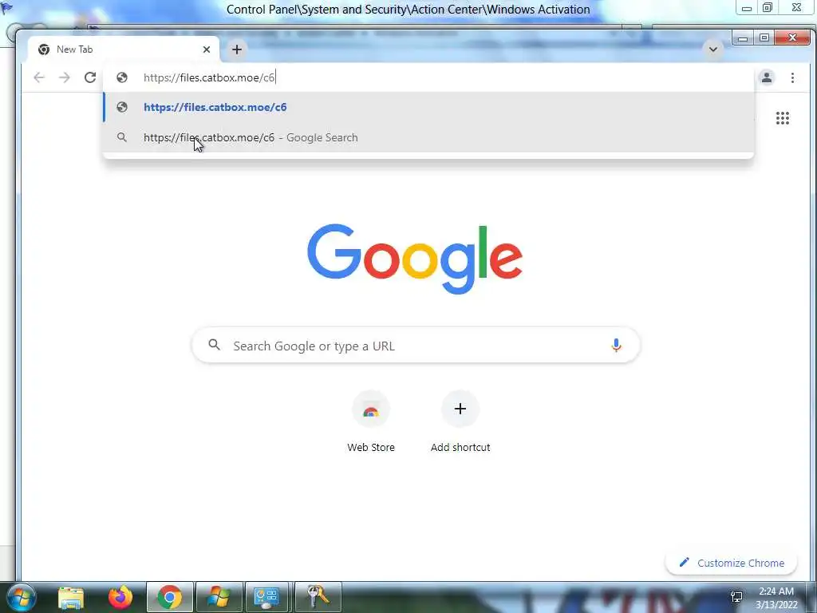Select the https://files.catbox.moe/c6 URL suggestion
Viewport: 817px width, 613px height.
[x=428, y=107]
